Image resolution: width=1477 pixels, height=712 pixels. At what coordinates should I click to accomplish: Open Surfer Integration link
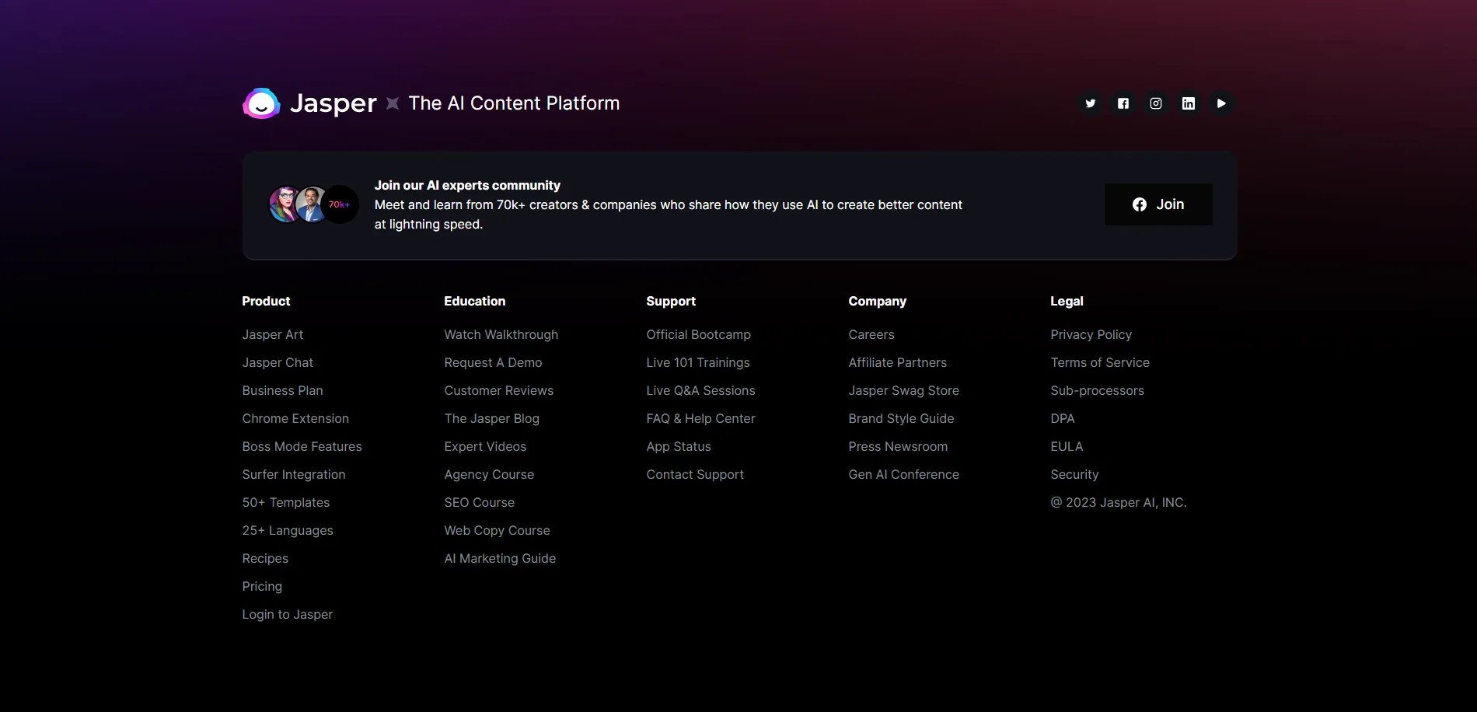point(294,474)
